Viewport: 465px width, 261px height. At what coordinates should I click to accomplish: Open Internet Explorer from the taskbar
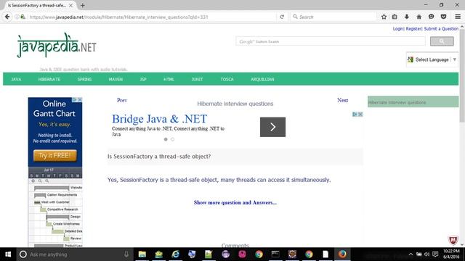[x=176, y=254]
